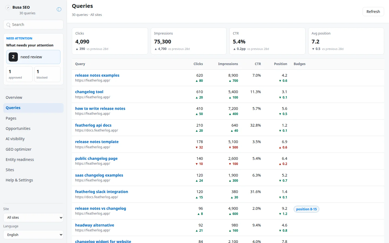Sort by the Position column header
Viewport: 389px width, 243px height.
coord(280,64)
